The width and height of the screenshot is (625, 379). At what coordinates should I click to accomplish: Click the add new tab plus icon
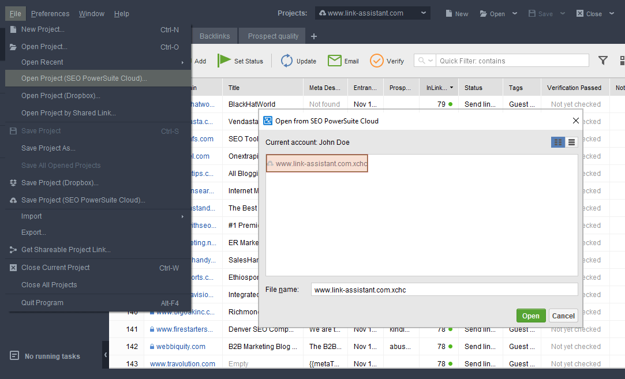(314, 36)
